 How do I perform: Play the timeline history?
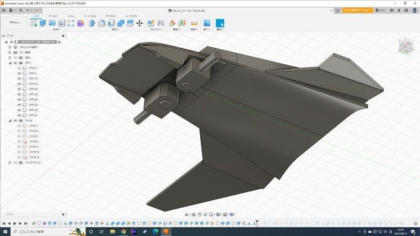(x=14, y=224)
